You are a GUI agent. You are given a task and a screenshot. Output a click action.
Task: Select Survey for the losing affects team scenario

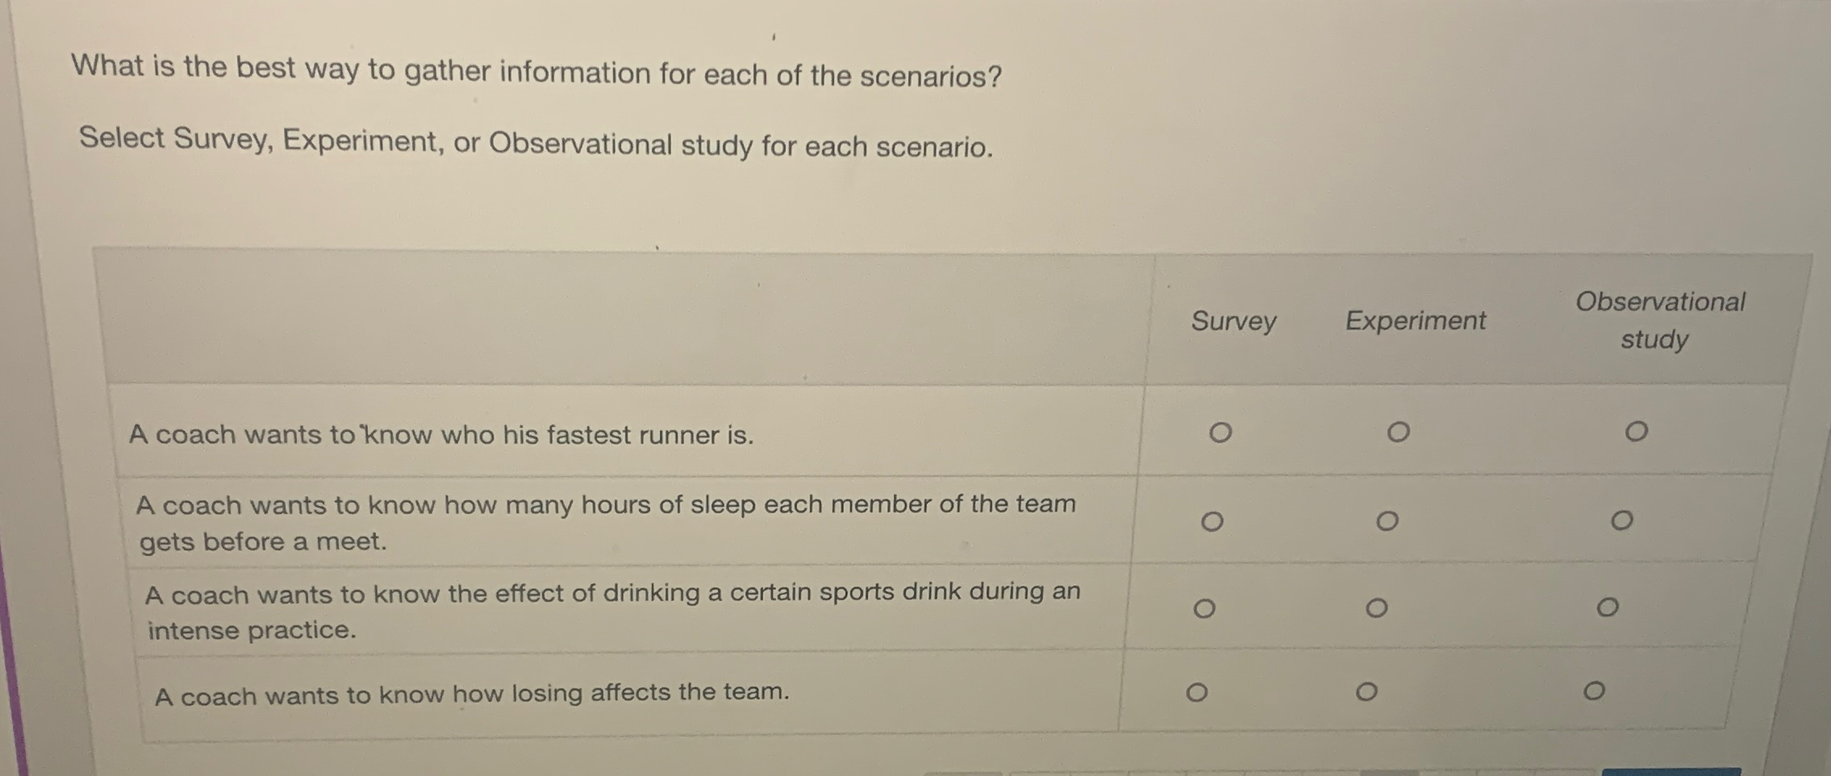[x=1197, y=692]
